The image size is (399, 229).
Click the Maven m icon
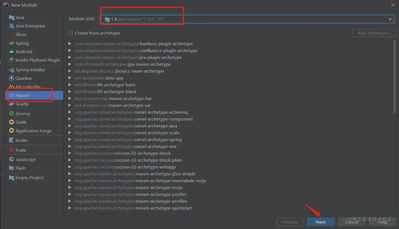pos(12,96)
